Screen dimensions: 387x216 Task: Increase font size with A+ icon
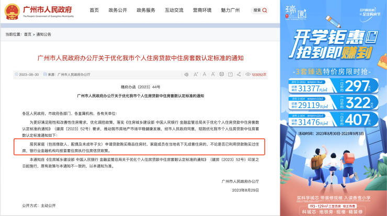196,75
